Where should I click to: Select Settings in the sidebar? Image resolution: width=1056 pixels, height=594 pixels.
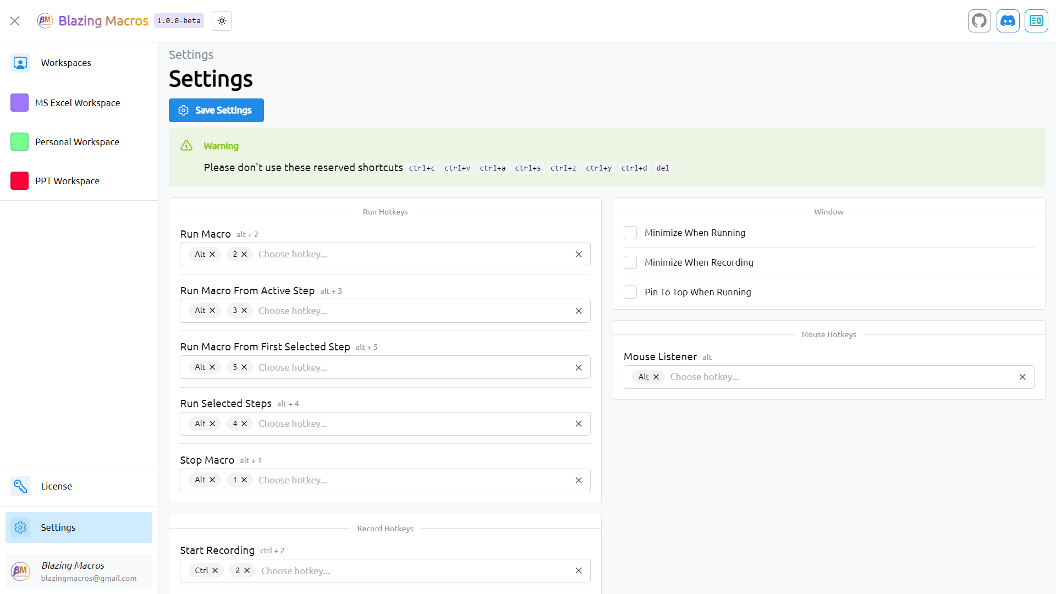pos(79,527)
